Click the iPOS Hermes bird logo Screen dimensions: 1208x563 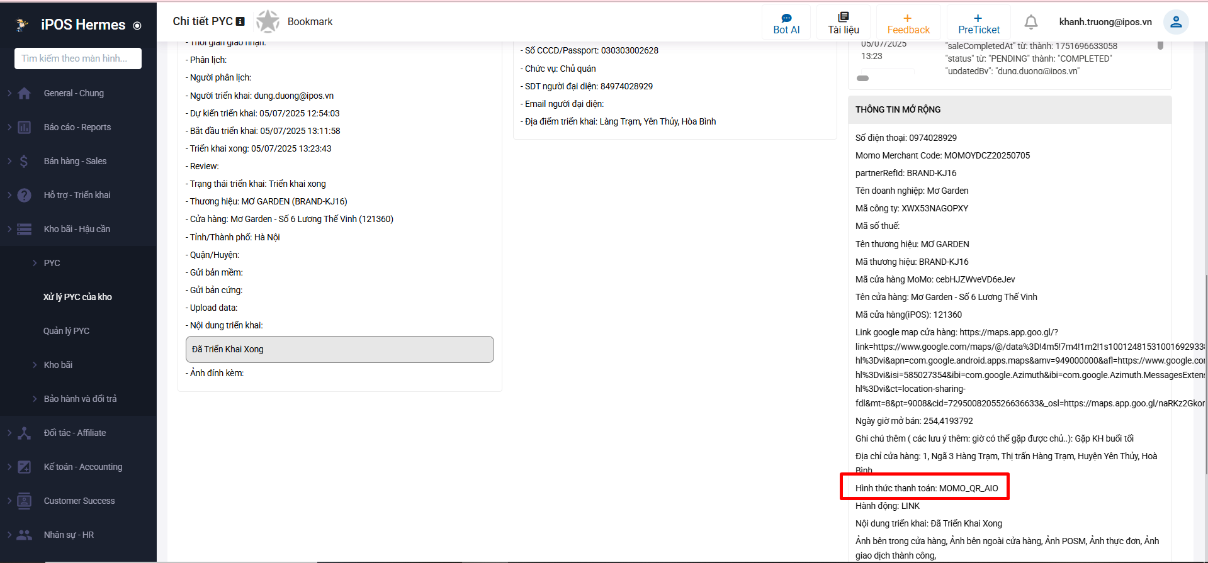pos(22,25)
